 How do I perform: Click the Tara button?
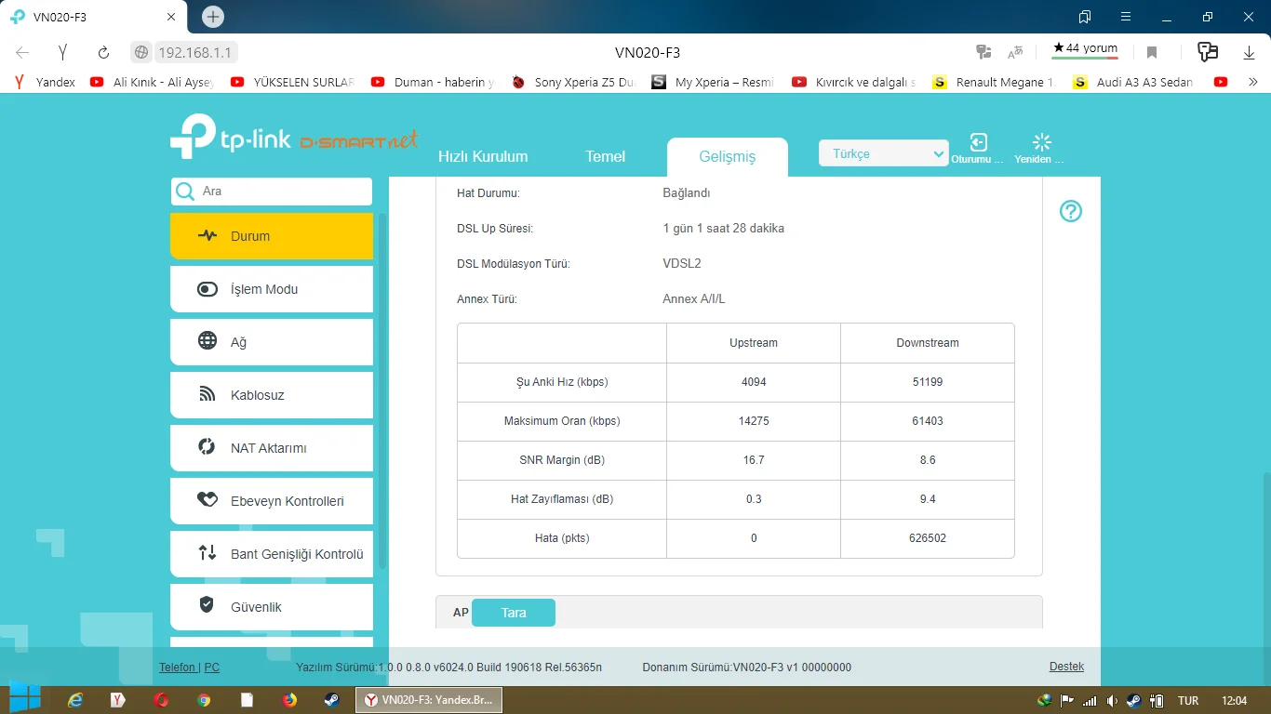tap(514, 613)
